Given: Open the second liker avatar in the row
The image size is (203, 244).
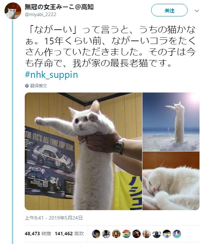Looking at the screenshot, I should (106, 234).
